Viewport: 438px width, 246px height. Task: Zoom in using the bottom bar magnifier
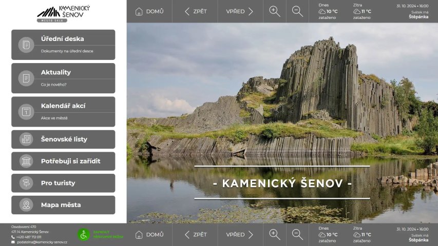tap(275, 234)
